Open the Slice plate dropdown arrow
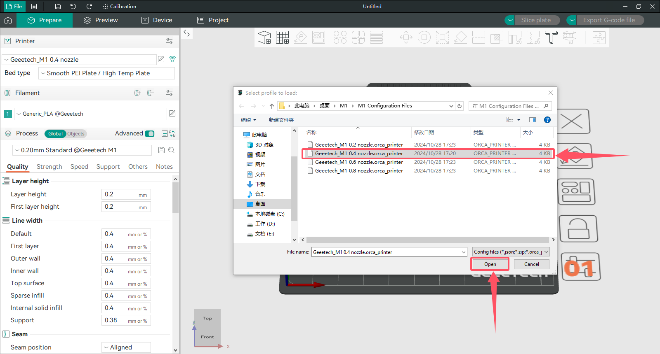Image resolution: width=660 pixels, height=354 pixels. tap(510, 20)
